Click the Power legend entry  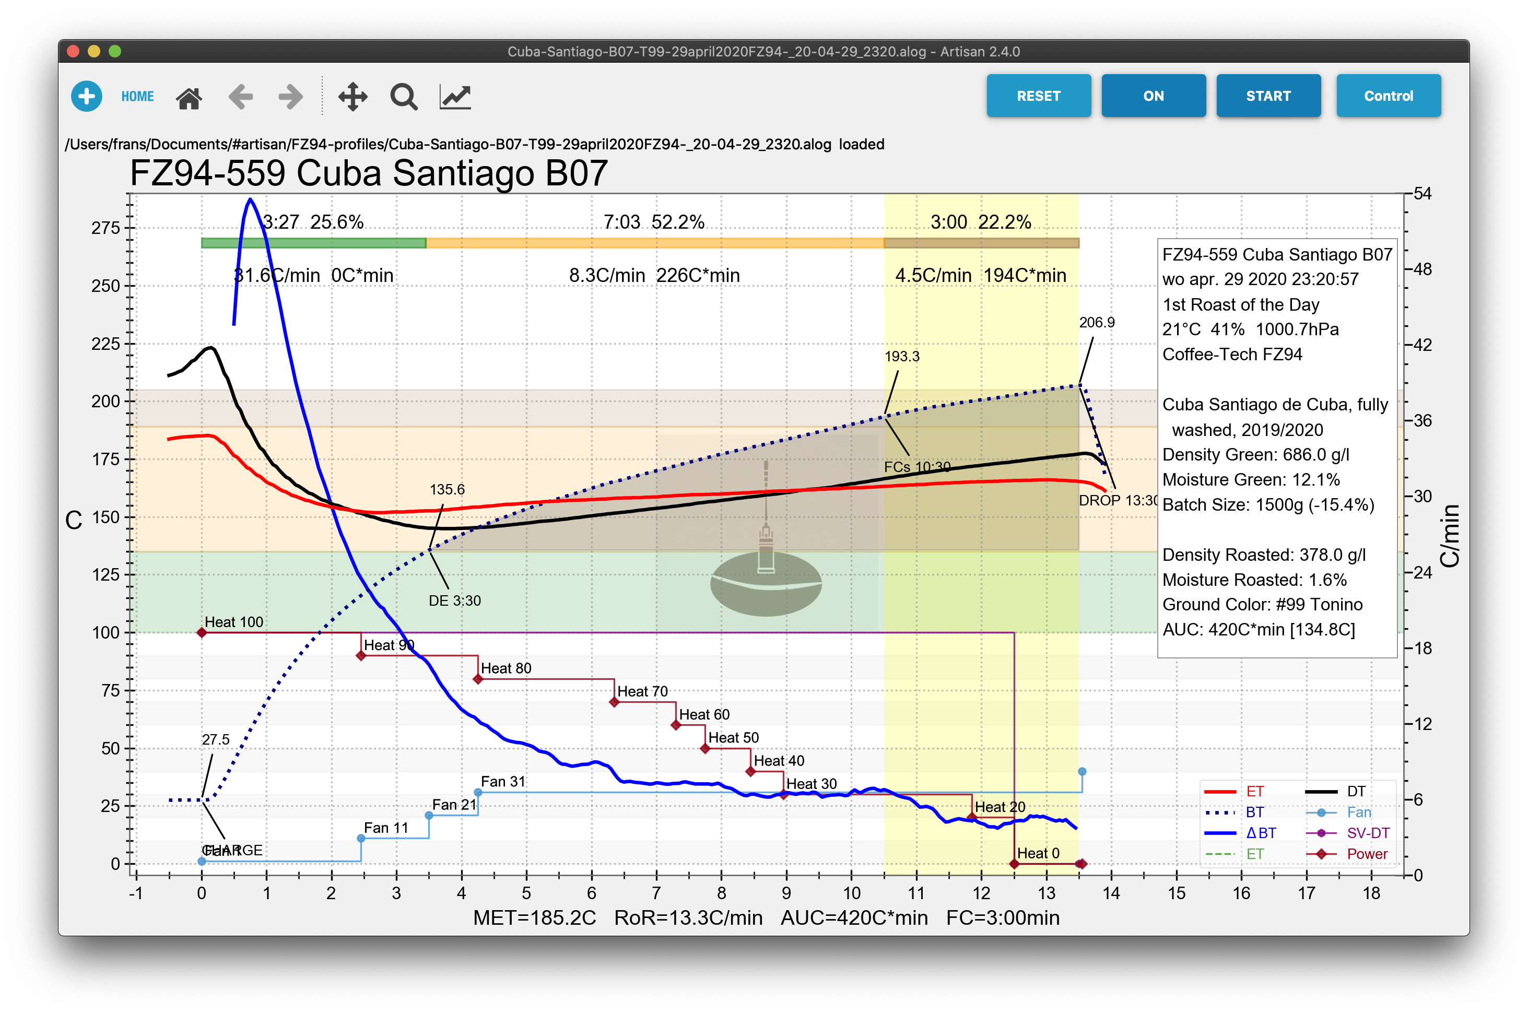(x=1346, y=854)
